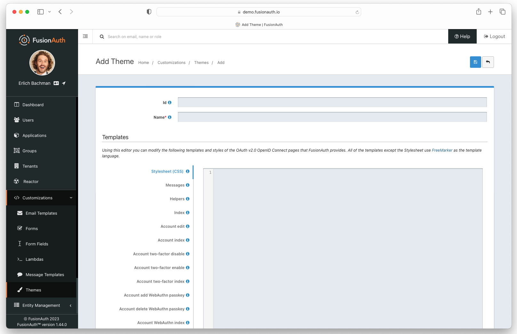Viewport: 517px width, 334px height.
Task: Toggle the sidebar with the hamburger icon
Action: tap(85, 36)
